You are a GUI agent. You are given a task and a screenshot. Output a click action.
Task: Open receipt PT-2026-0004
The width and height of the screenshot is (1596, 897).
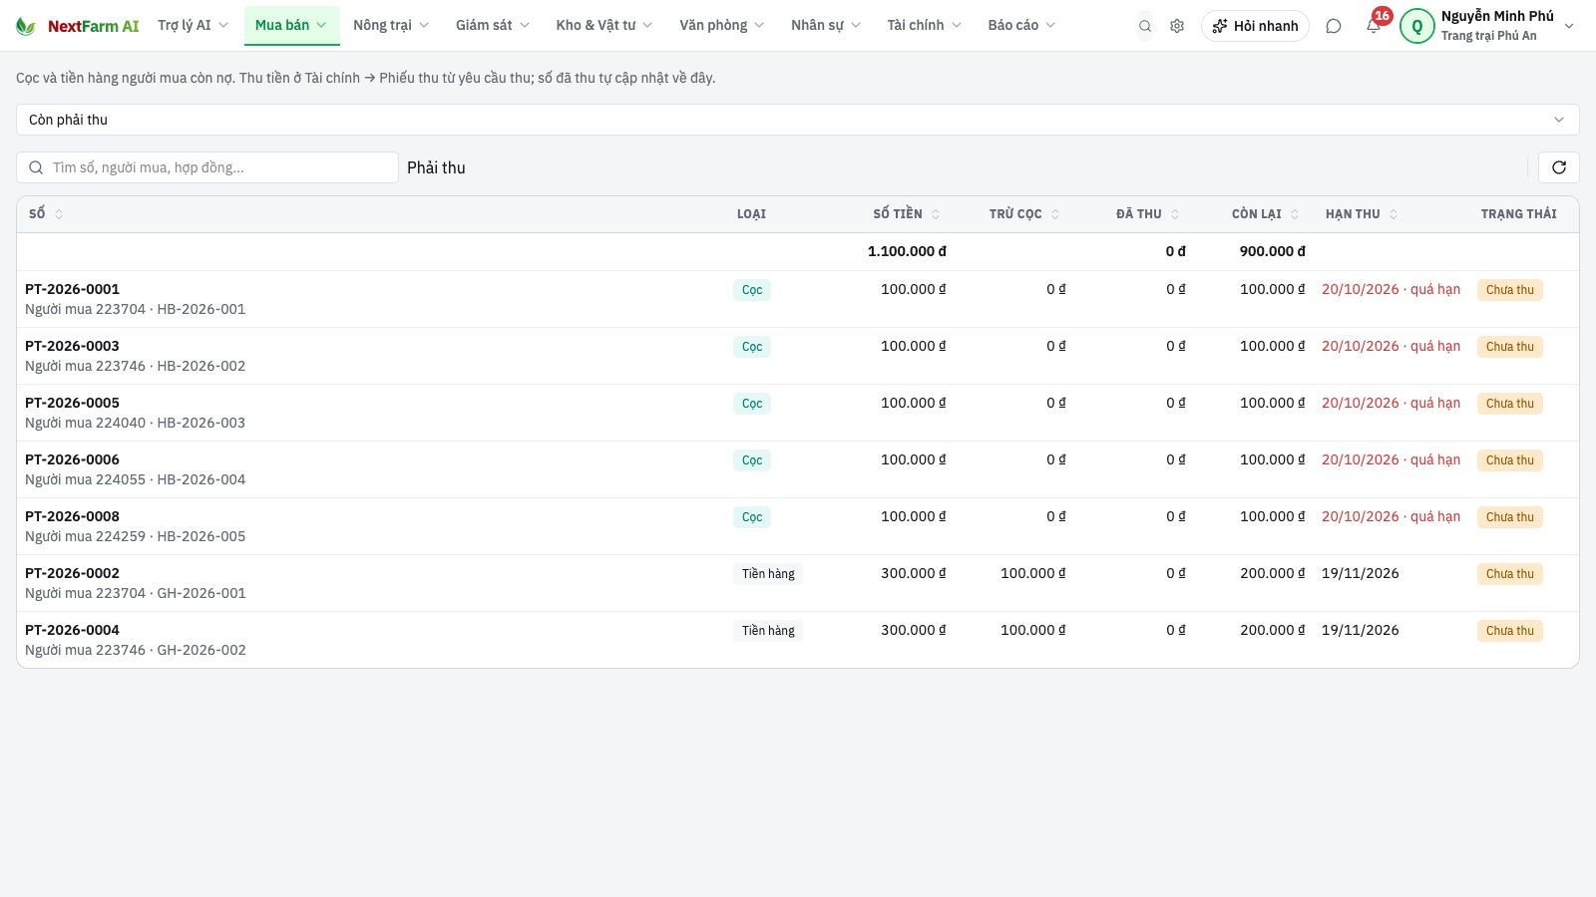coord(72,630)
